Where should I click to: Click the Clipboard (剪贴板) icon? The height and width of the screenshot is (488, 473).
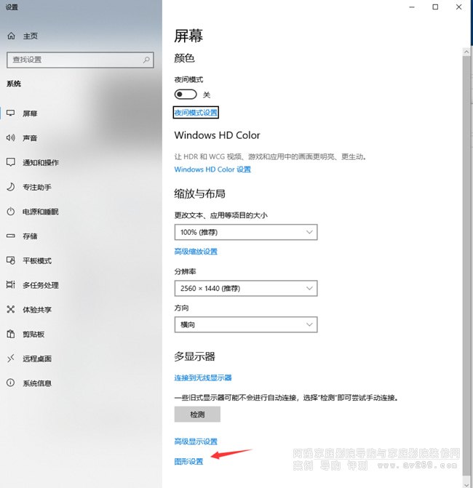click(11, 334)
